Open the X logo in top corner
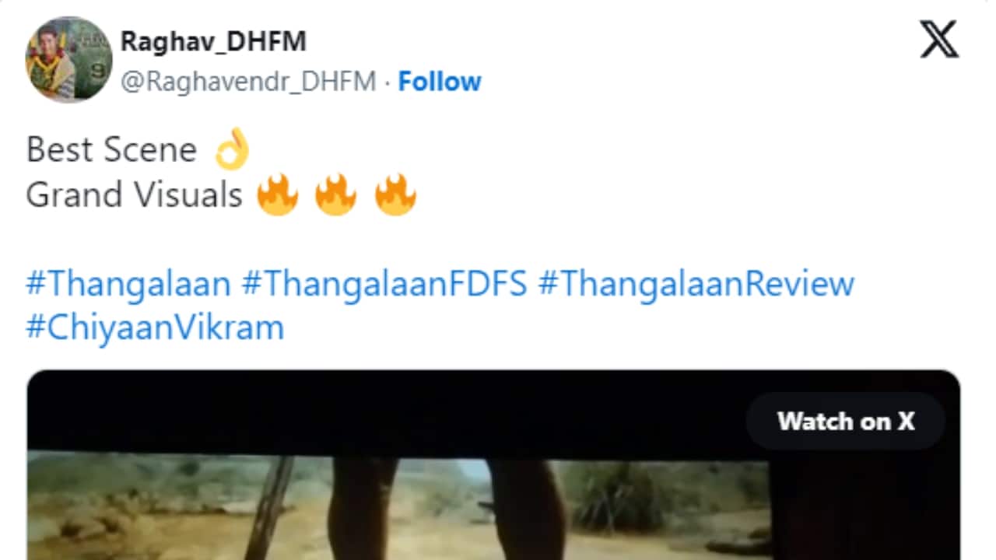 pyautogui.click(x=939, y=40)
